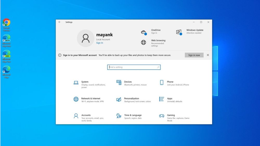Click the Windows Update refresh icon
Viewport: 260px width, 146px height.
pos(179,32)
